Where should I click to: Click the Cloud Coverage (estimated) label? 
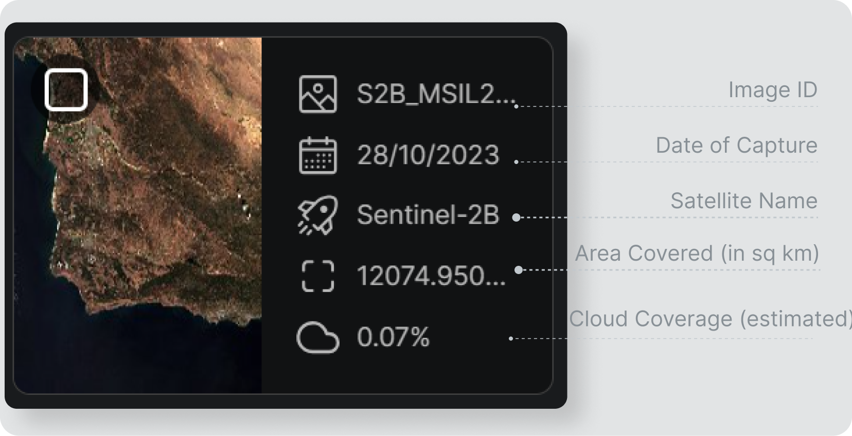click(710, 319)
